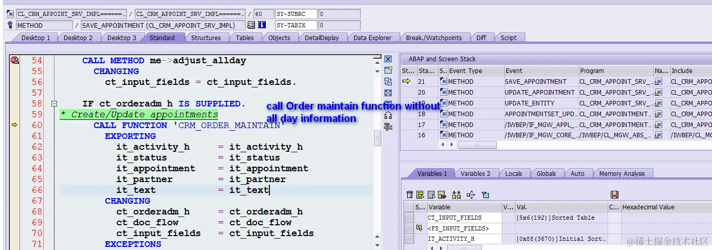This screenshot has height=250, width=712.
Task: Open the Data Explorer tab
Action: tap(372, 38)
